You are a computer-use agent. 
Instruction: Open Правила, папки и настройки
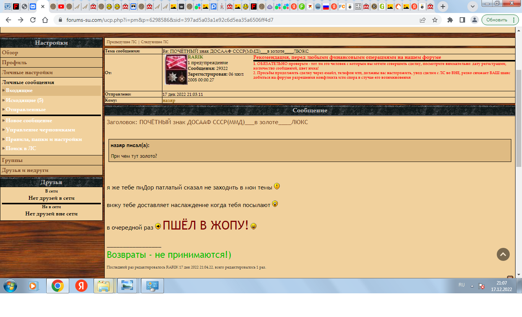pyautogui.click(x=44, y=139)
